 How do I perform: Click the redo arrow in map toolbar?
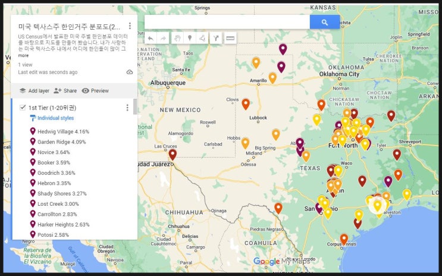pos(164,38)
